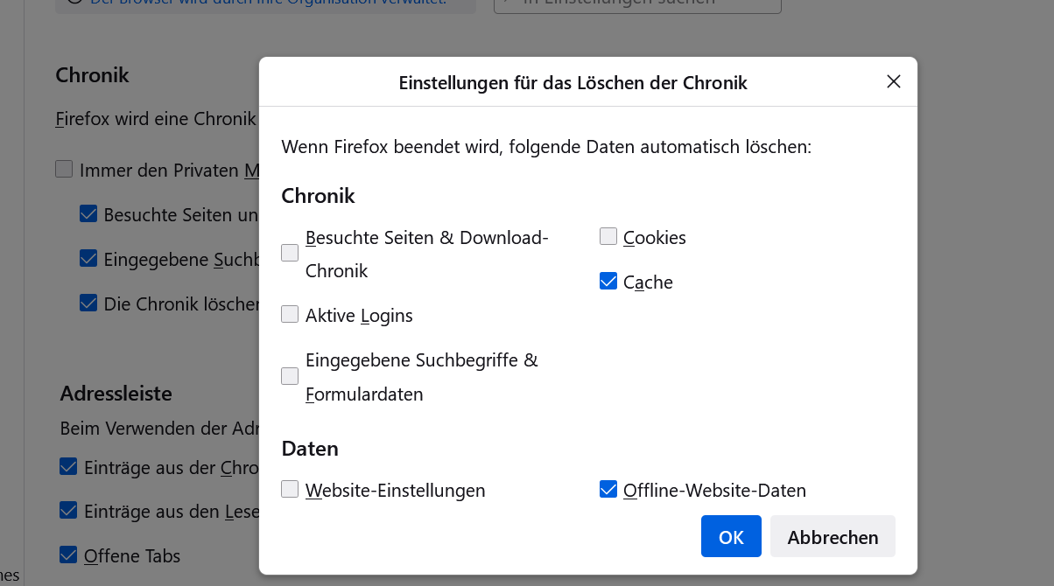Uncheck the Cache checkbox
This screenshot has height=586, width=1054.
608,282
